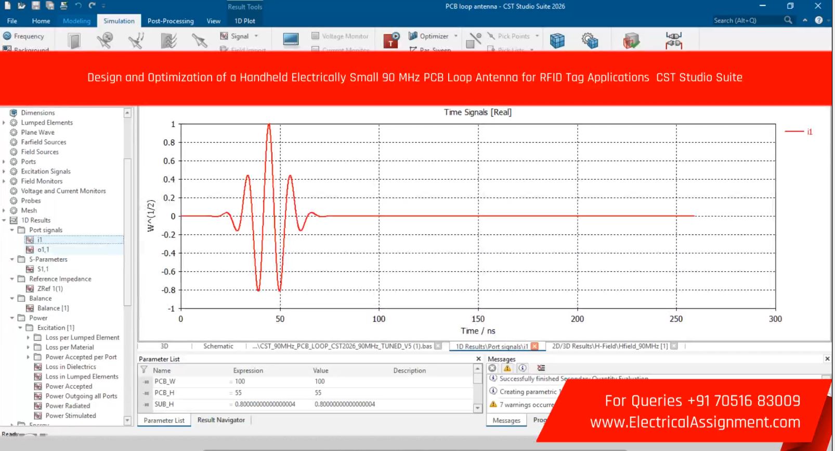Switch to the Schematic view tab

(x=218, y=346)
